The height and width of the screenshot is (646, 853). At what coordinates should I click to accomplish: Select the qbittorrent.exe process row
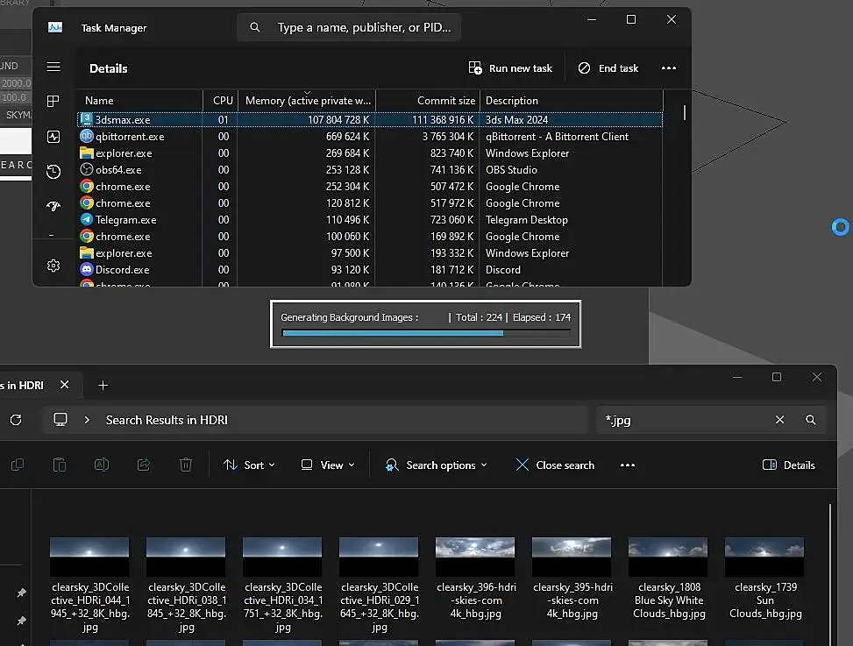pos(370,137)
